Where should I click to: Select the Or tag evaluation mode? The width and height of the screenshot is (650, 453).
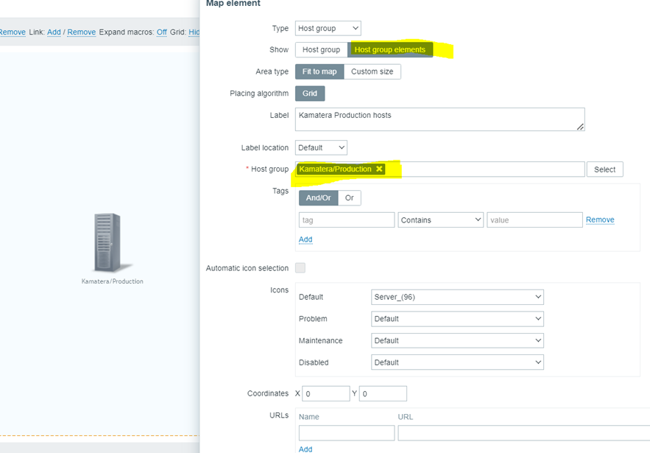pos(350,198)
